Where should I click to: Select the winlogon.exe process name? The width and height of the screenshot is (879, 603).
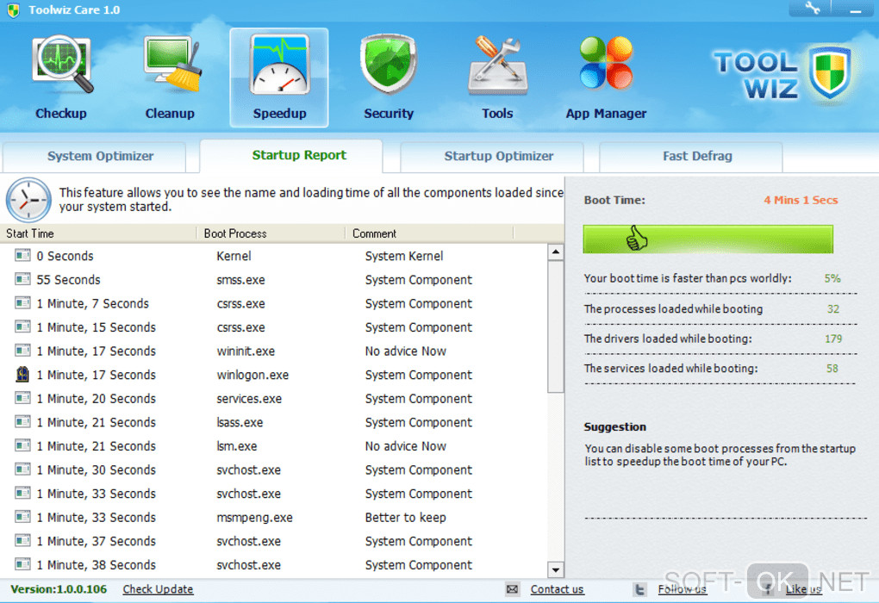pyautogui.click(x=252, y=375)
